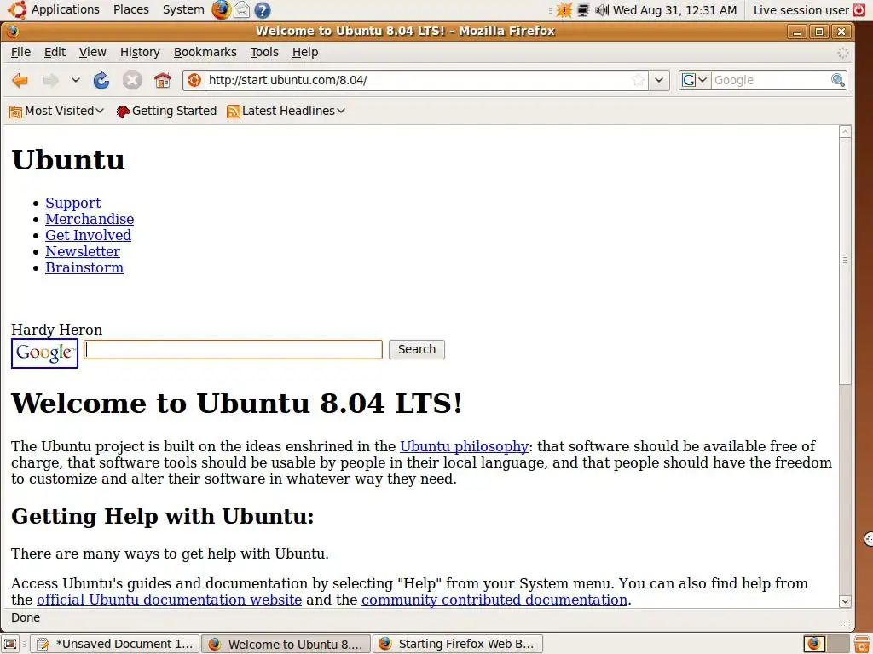The height and width of the screenshot is (654, 873).
Task: Open the File menu
Action: tap(20, 52)
